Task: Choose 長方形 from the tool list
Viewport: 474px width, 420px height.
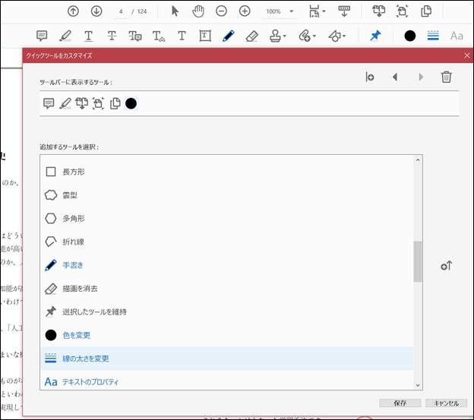Action: (226, 172)
